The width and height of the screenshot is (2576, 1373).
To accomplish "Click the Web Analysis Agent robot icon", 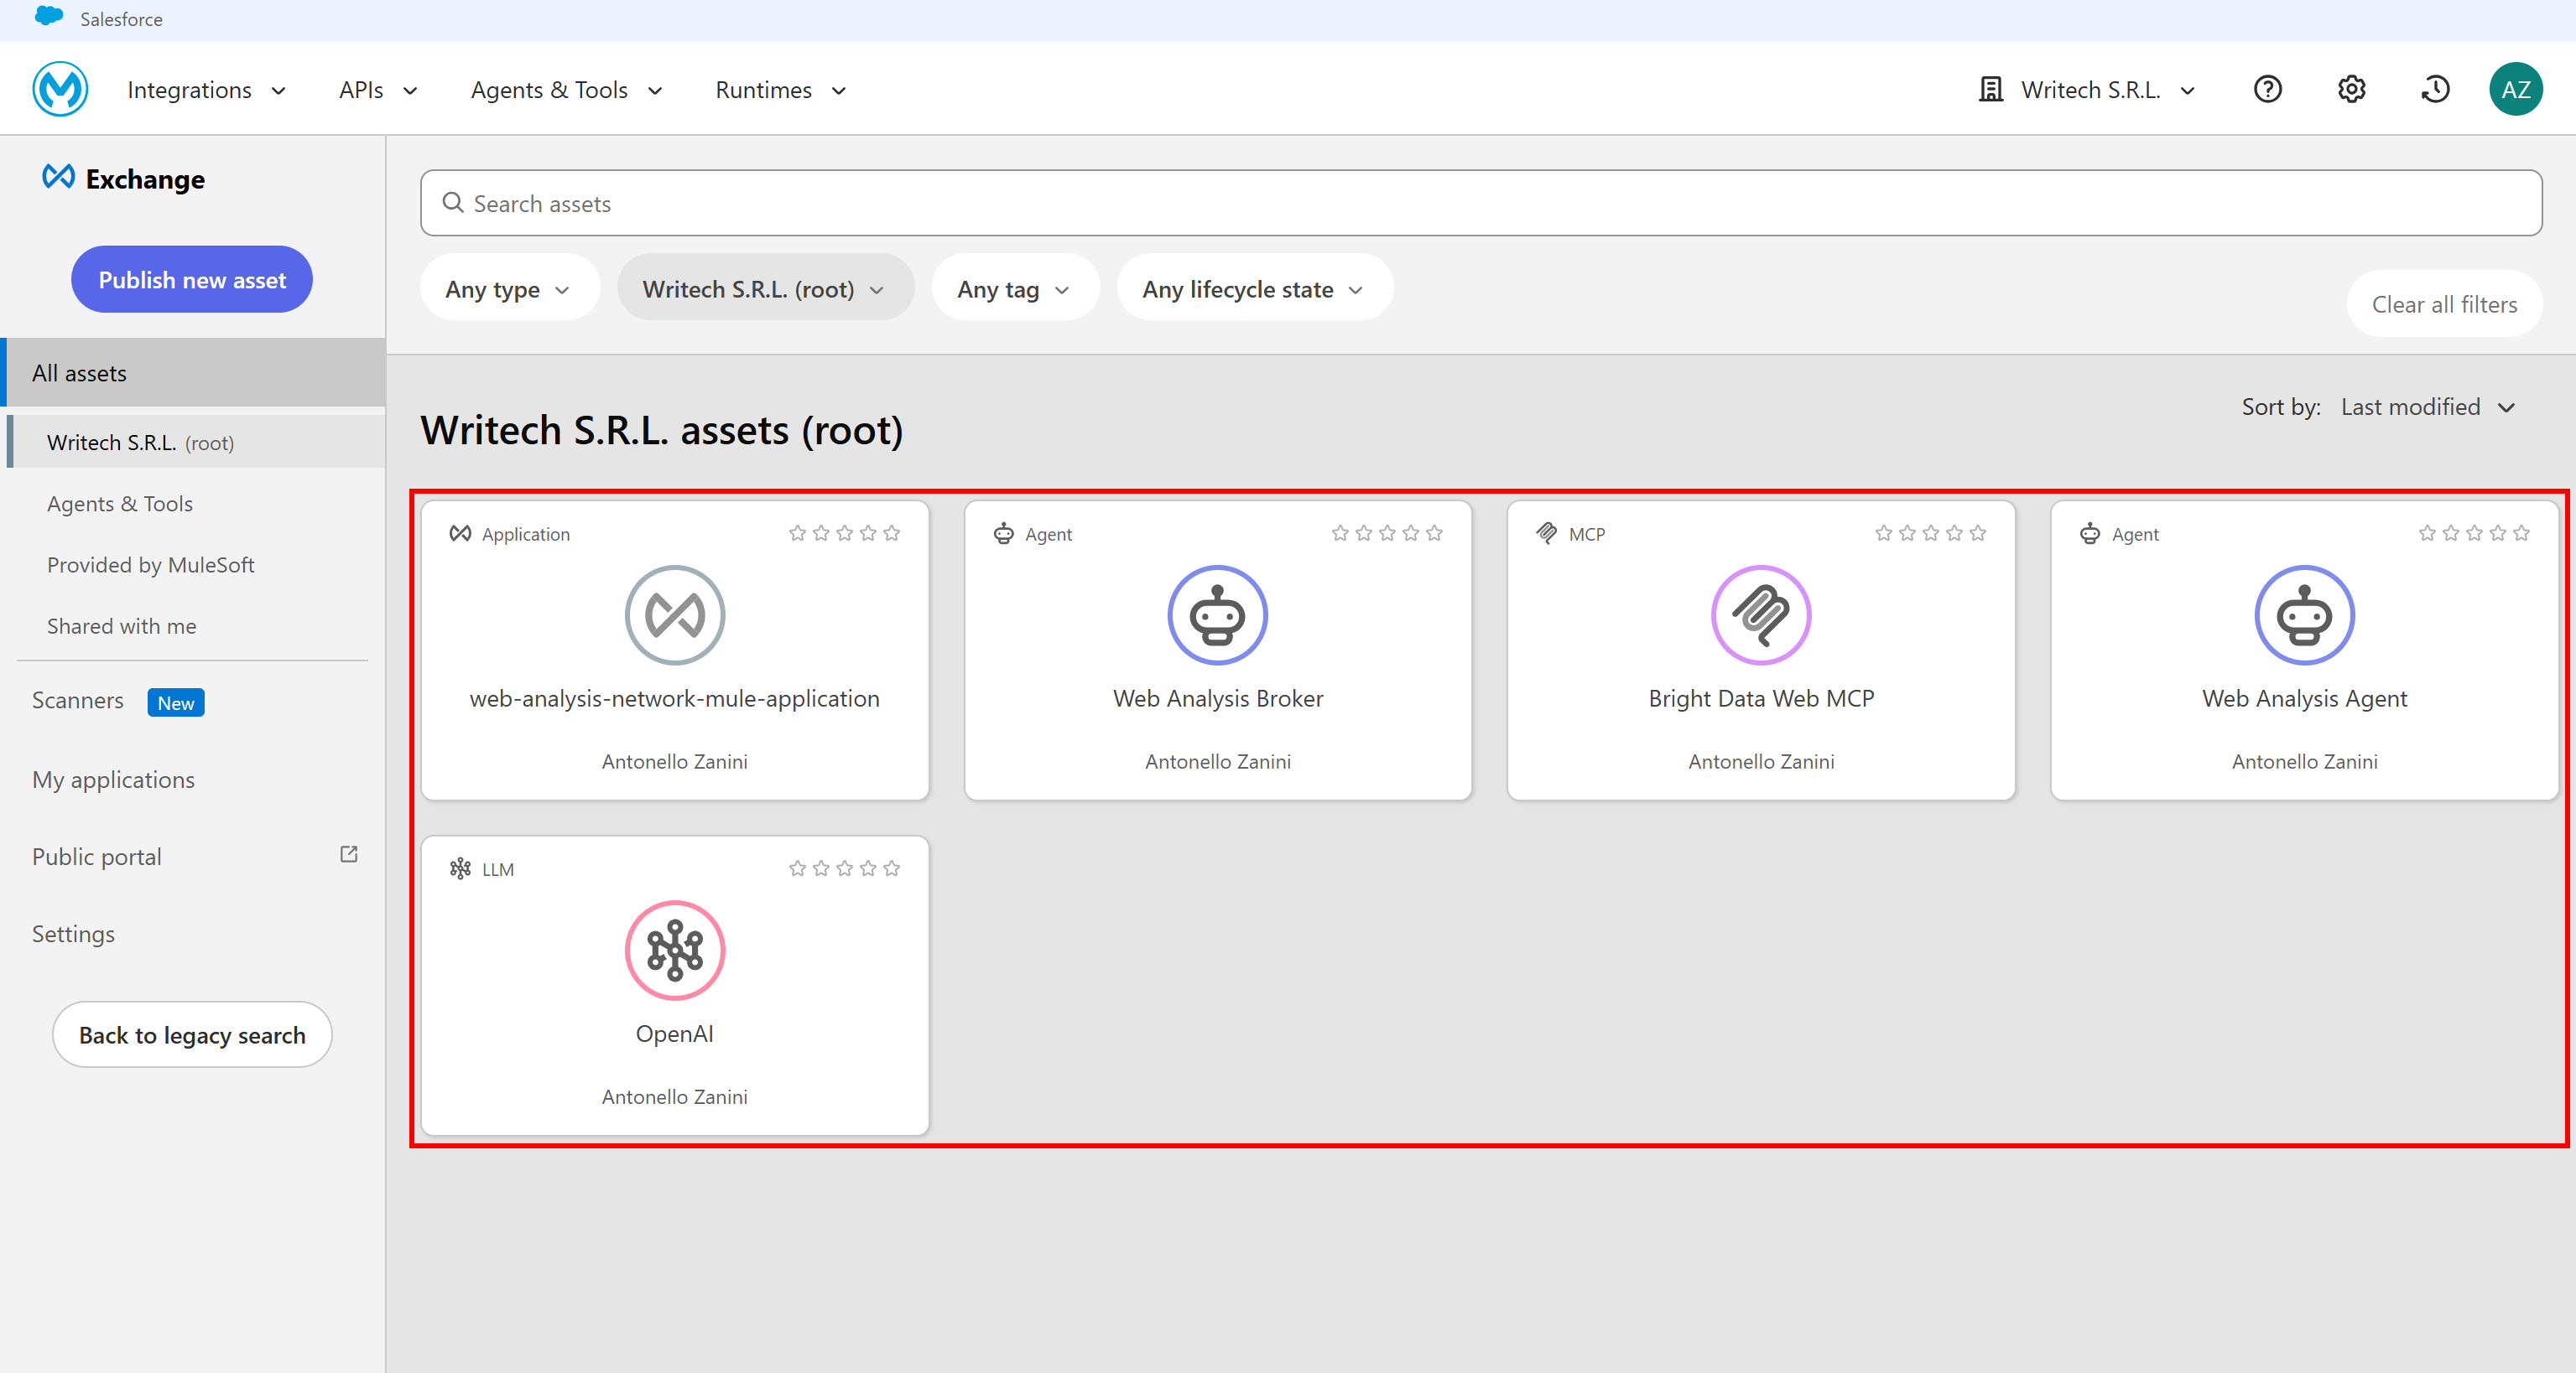I will click(x=2304, y=614).
